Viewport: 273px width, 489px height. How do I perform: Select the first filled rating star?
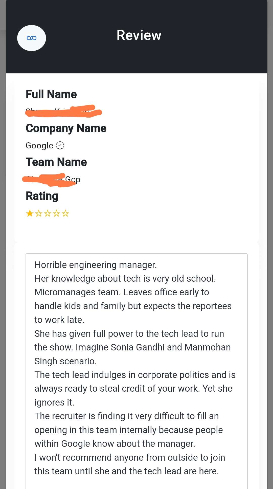click(x=30, y=213)
